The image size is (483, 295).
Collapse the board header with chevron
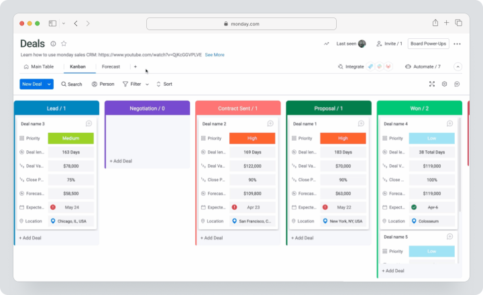(458, 66)
